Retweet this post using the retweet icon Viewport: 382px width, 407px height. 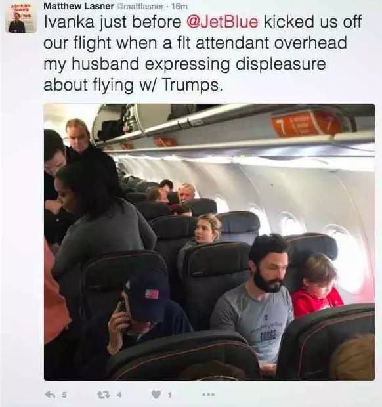click(x=102, y=395)
